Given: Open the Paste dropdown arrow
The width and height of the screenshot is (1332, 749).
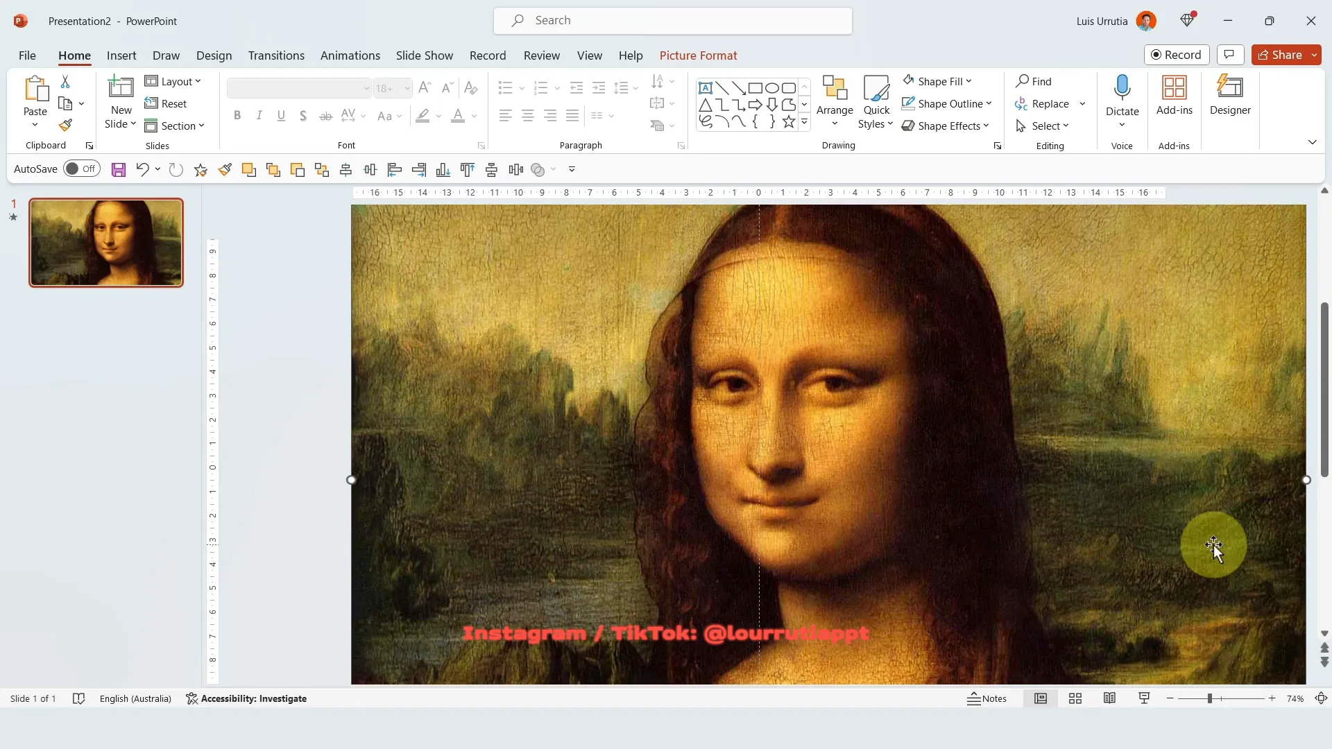Looking at the screenshot, I should click(35, 125).
